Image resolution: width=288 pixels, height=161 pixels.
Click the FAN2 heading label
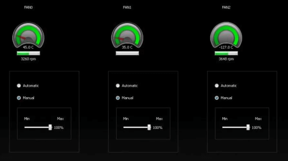coord(226,7)
